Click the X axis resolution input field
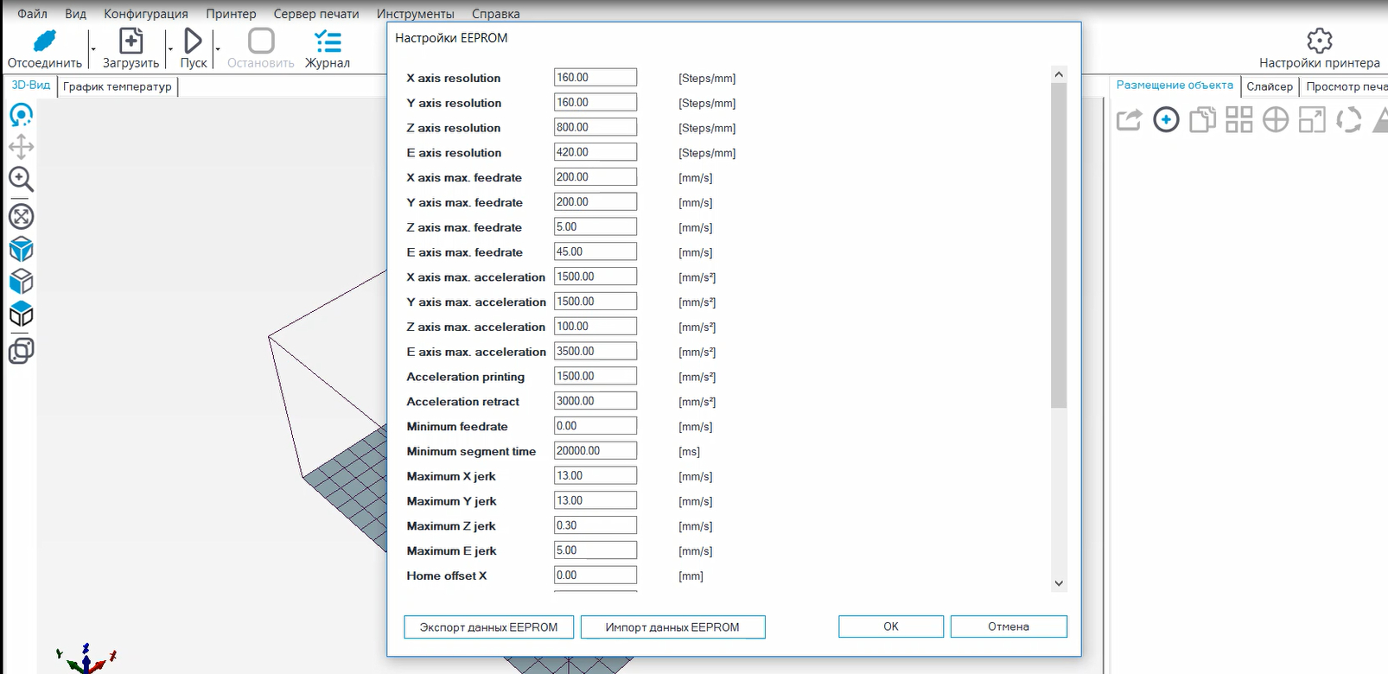1388x674 pixels. (x=595, y=78)
